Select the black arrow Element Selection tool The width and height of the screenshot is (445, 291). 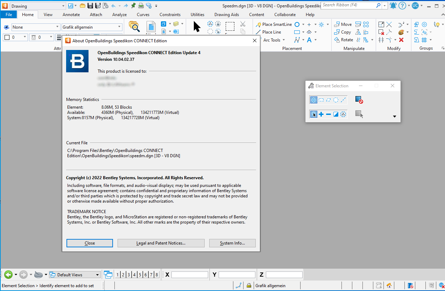tap(197, 27)
